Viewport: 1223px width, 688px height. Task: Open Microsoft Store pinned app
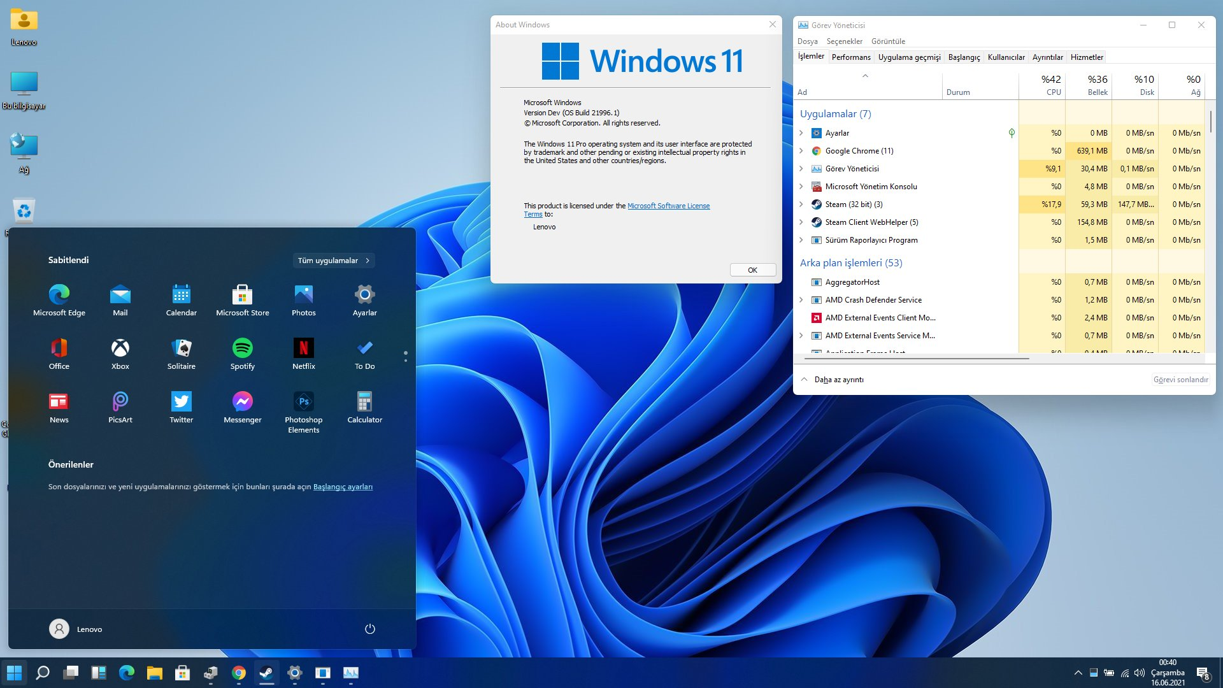(x=242, y=295)
